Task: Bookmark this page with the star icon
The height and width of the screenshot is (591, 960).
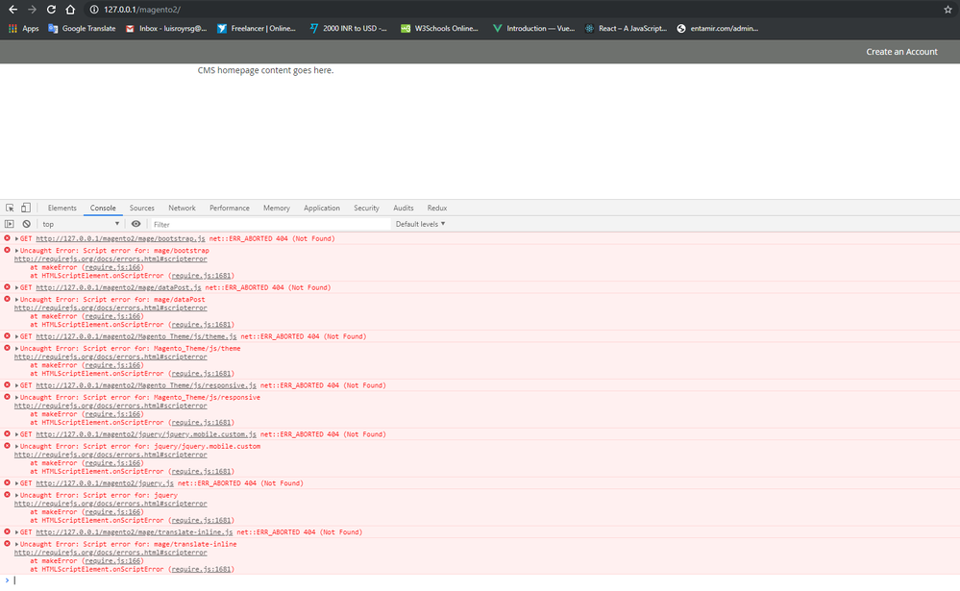Action: click(x=948, y=9)
